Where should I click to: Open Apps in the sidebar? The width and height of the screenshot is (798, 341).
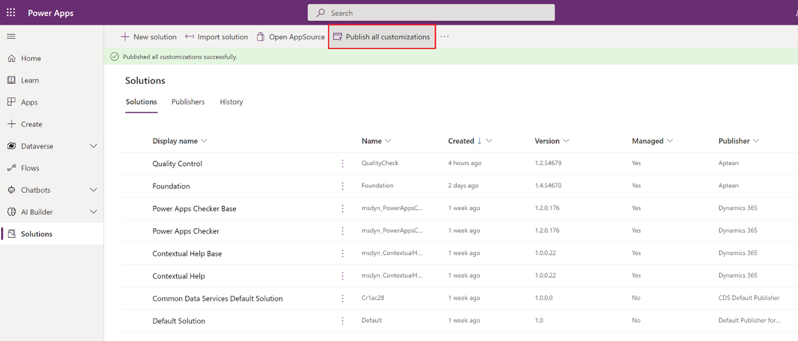pos(29,102)
